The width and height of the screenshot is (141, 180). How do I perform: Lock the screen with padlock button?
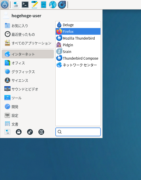19,132
